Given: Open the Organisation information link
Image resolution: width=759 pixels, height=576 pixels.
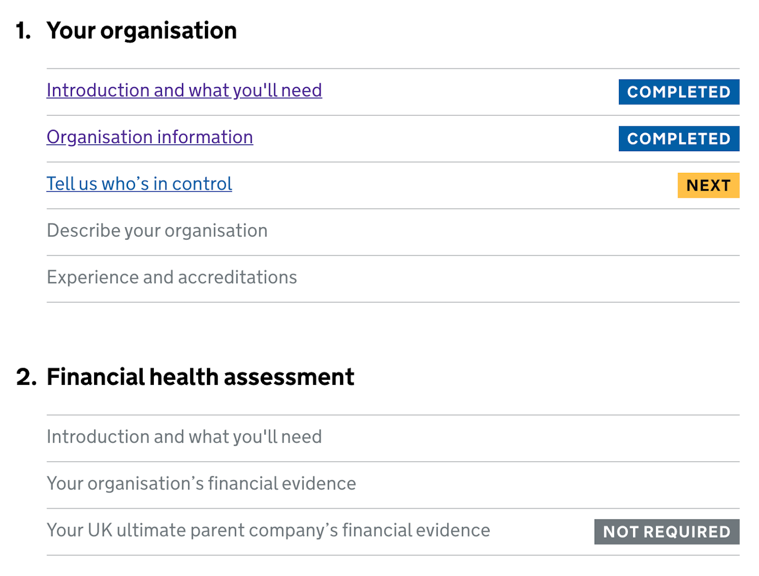Looking at the screenshot, I should 150,138.
